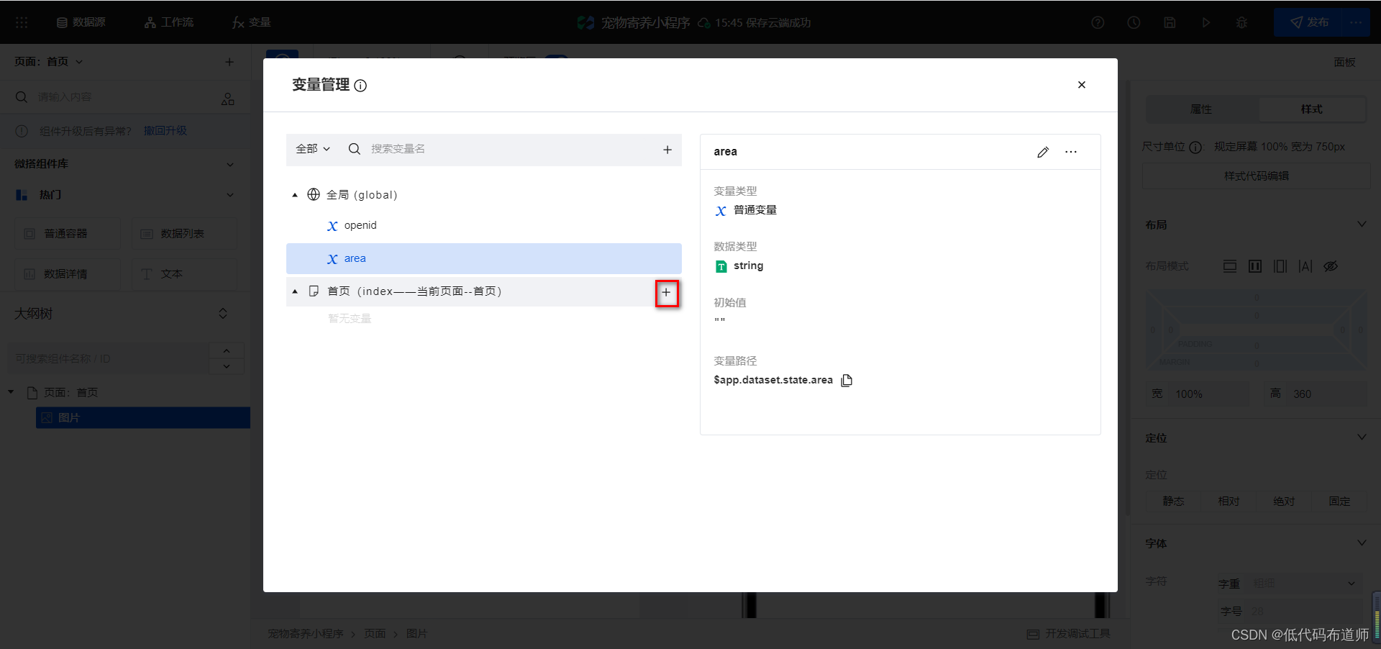Add a new variable with top plus icon
The image size is (1381, 649).
[667, 150]
